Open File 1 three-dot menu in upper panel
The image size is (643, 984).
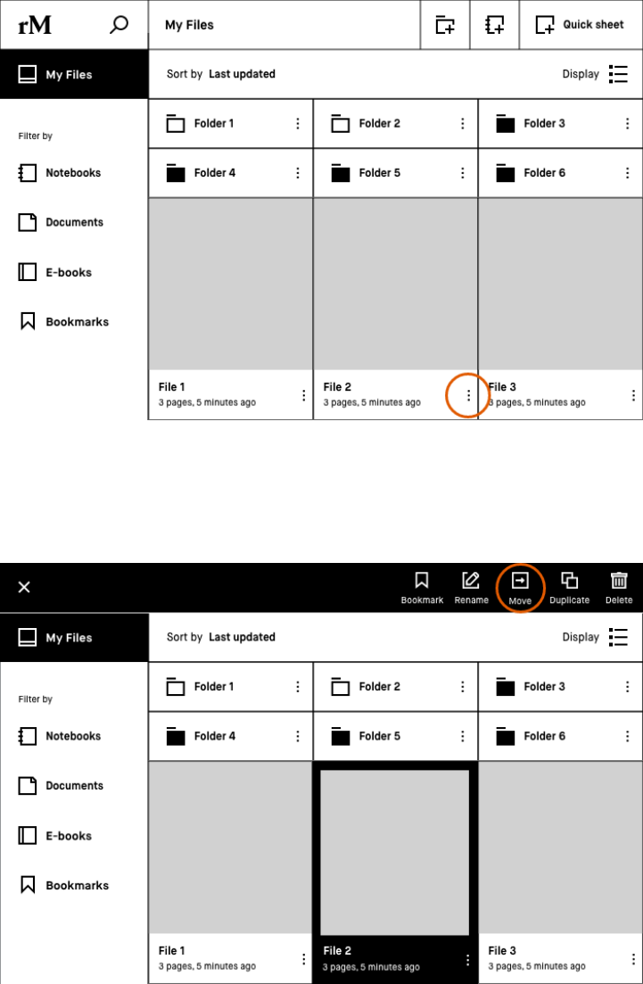click(303, 395)
